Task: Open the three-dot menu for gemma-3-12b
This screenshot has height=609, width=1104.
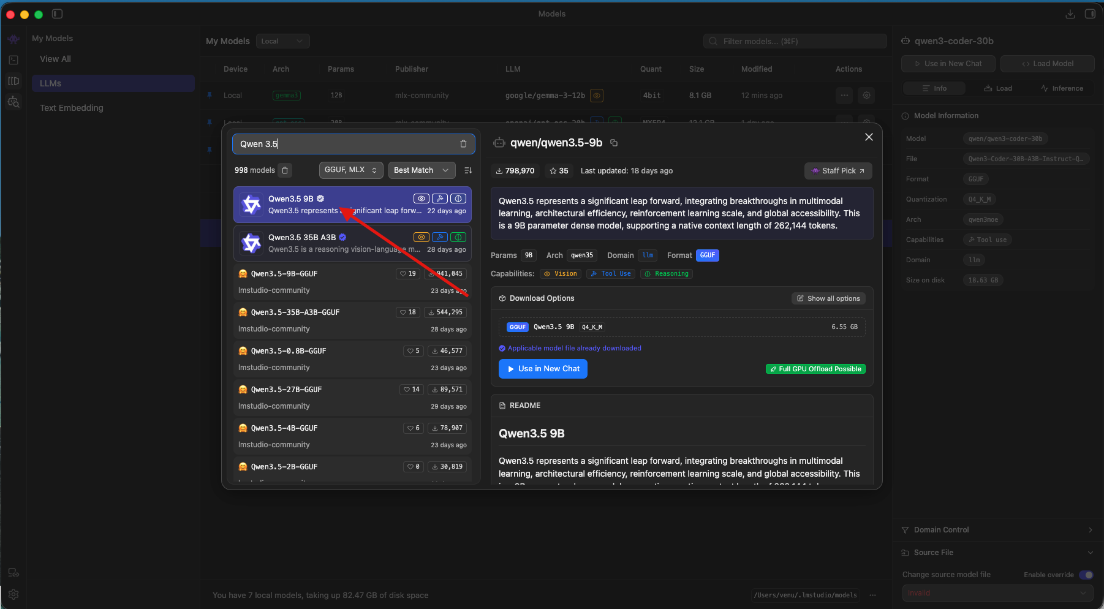Action: (844, 96)
